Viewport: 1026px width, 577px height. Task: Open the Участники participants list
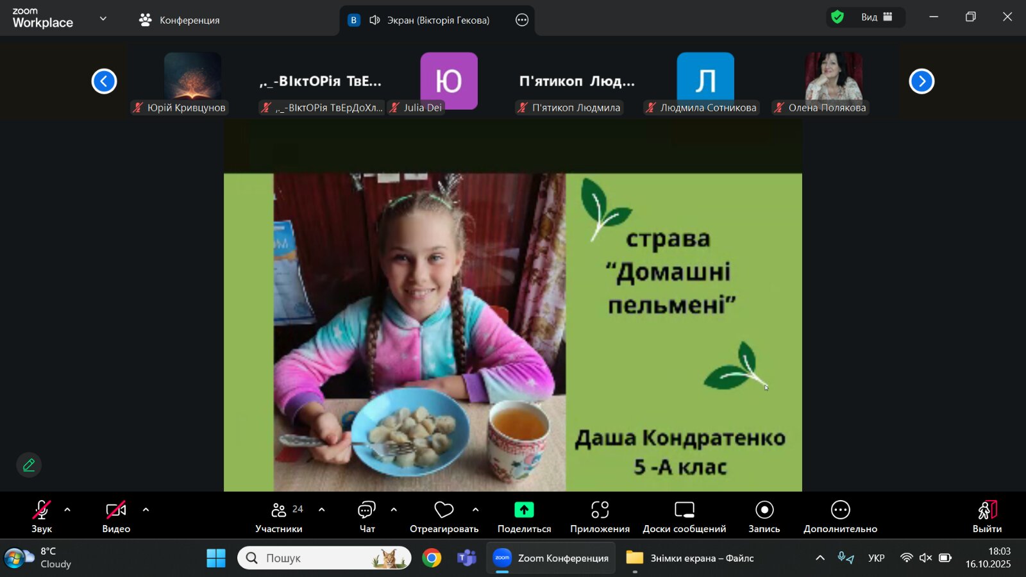click(279, 517)
